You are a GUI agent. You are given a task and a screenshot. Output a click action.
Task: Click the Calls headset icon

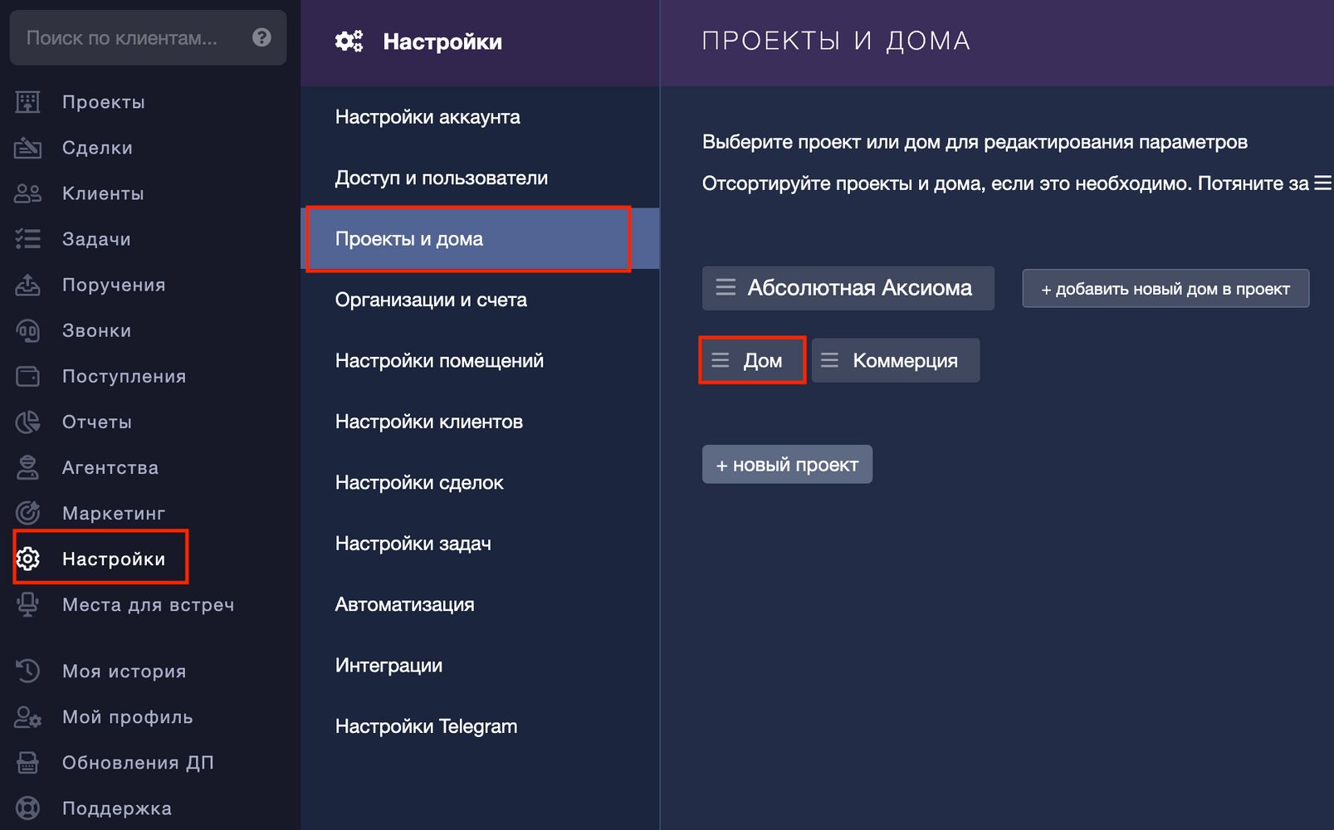[27, 330]
